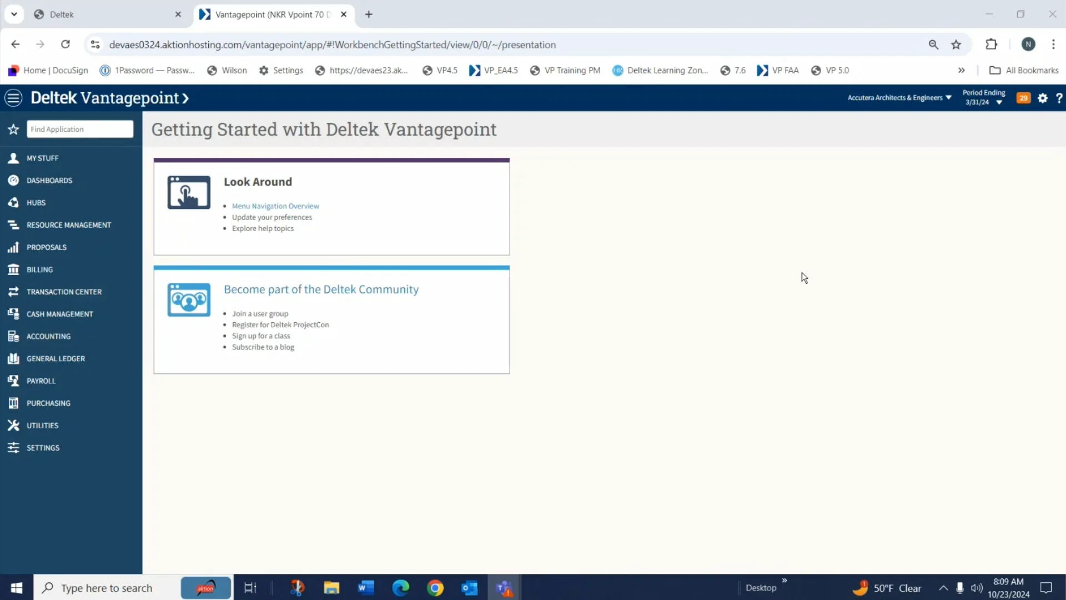
Task: Show more bookmarks with the double chevron
Action: [x=961, y=70]
